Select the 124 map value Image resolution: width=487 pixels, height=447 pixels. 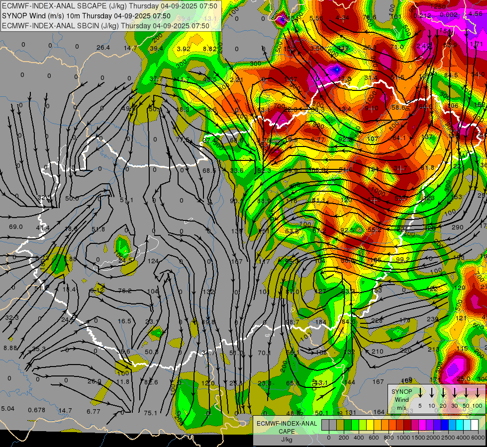[x=153, y=261]
